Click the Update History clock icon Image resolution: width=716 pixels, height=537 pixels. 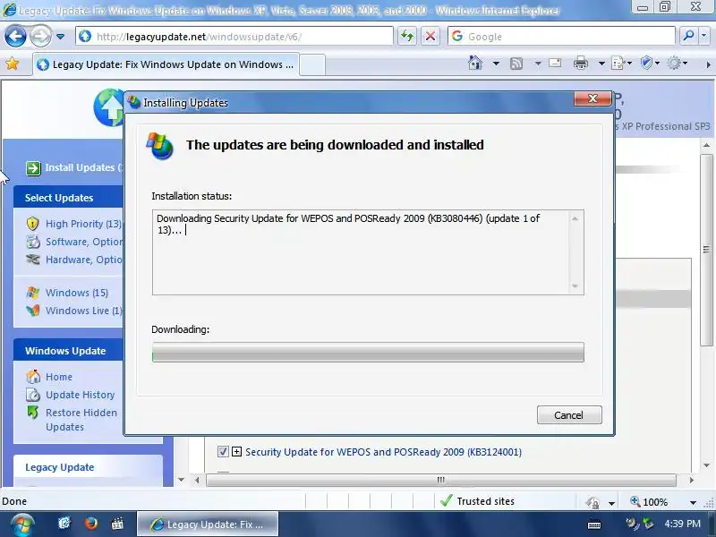(x=33, y=395)
